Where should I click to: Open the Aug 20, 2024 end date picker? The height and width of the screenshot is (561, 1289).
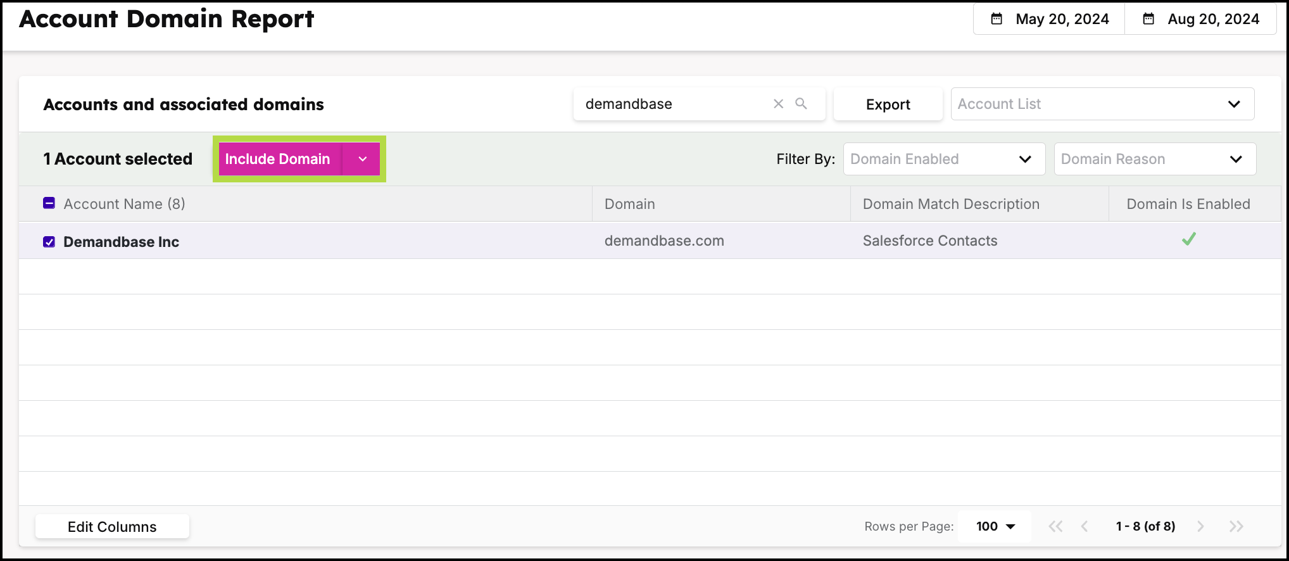[1200, 19]
